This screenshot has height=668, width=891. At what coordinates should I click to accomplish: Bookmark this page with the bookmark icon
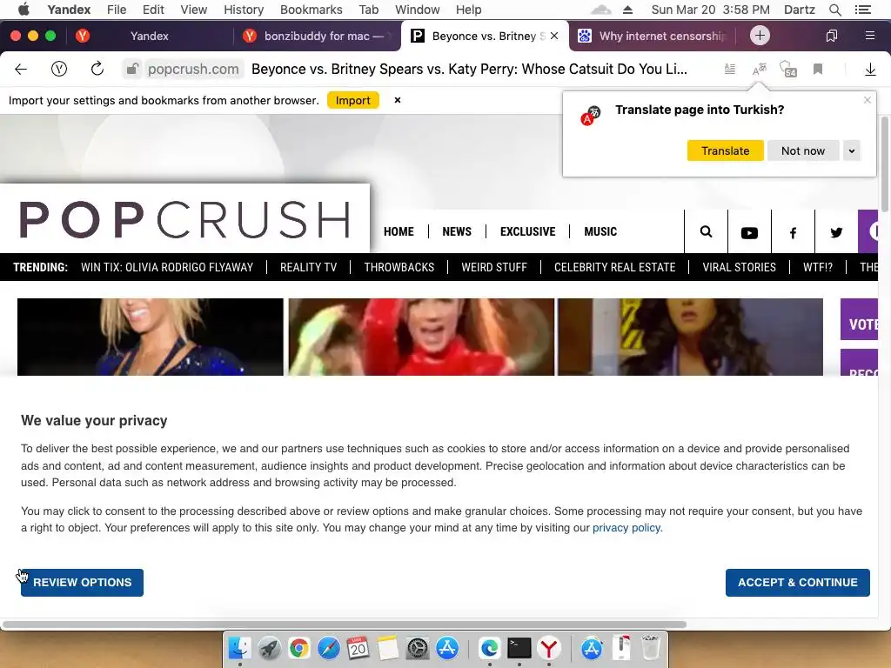(818, 70)
